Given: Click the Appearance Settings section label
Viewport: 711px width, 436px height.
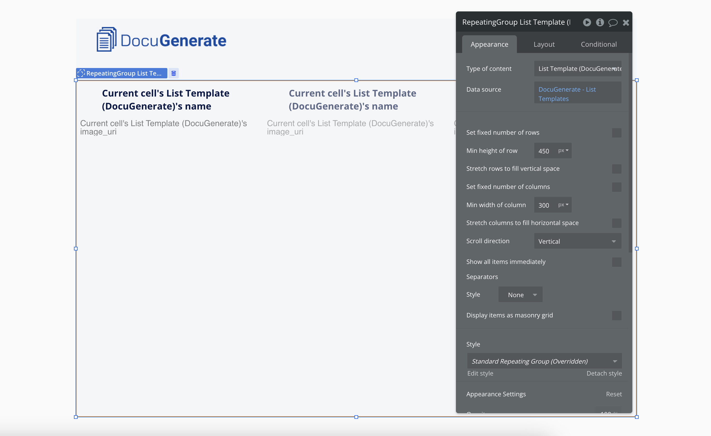Looking at the screenshot, I should click(496, 394).
